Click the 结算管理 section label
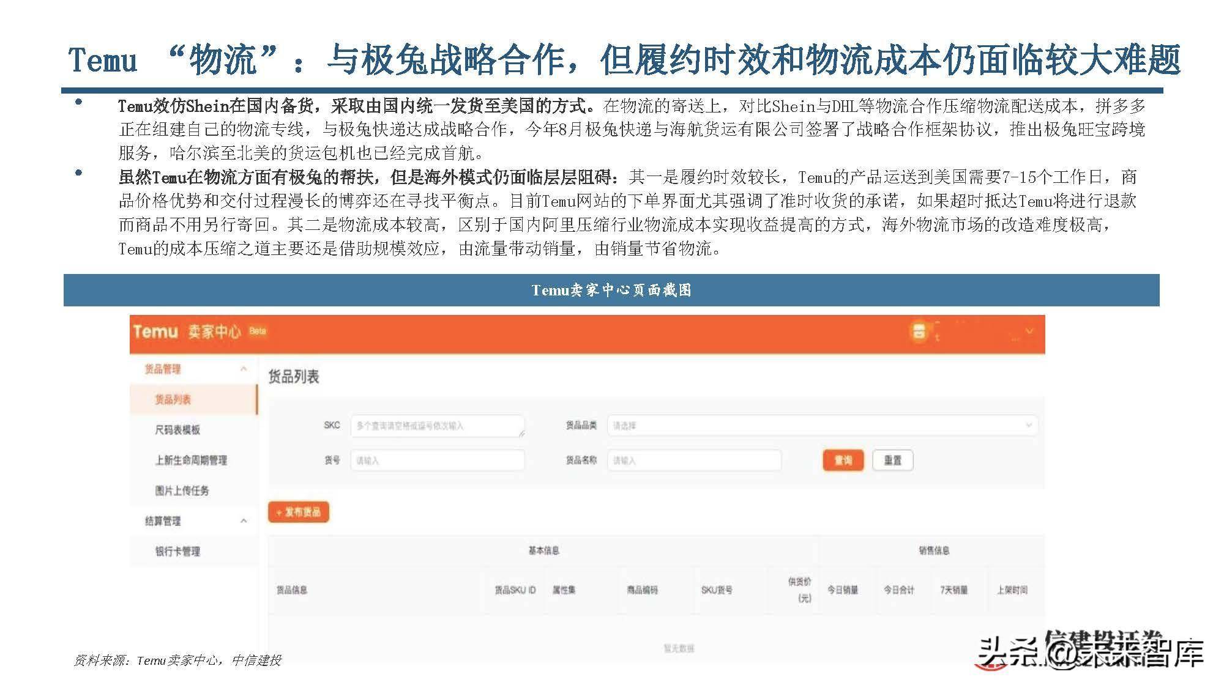 pos(163,521)
